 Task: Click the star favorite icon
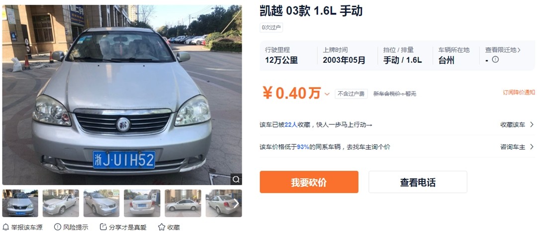coord(162,227)
